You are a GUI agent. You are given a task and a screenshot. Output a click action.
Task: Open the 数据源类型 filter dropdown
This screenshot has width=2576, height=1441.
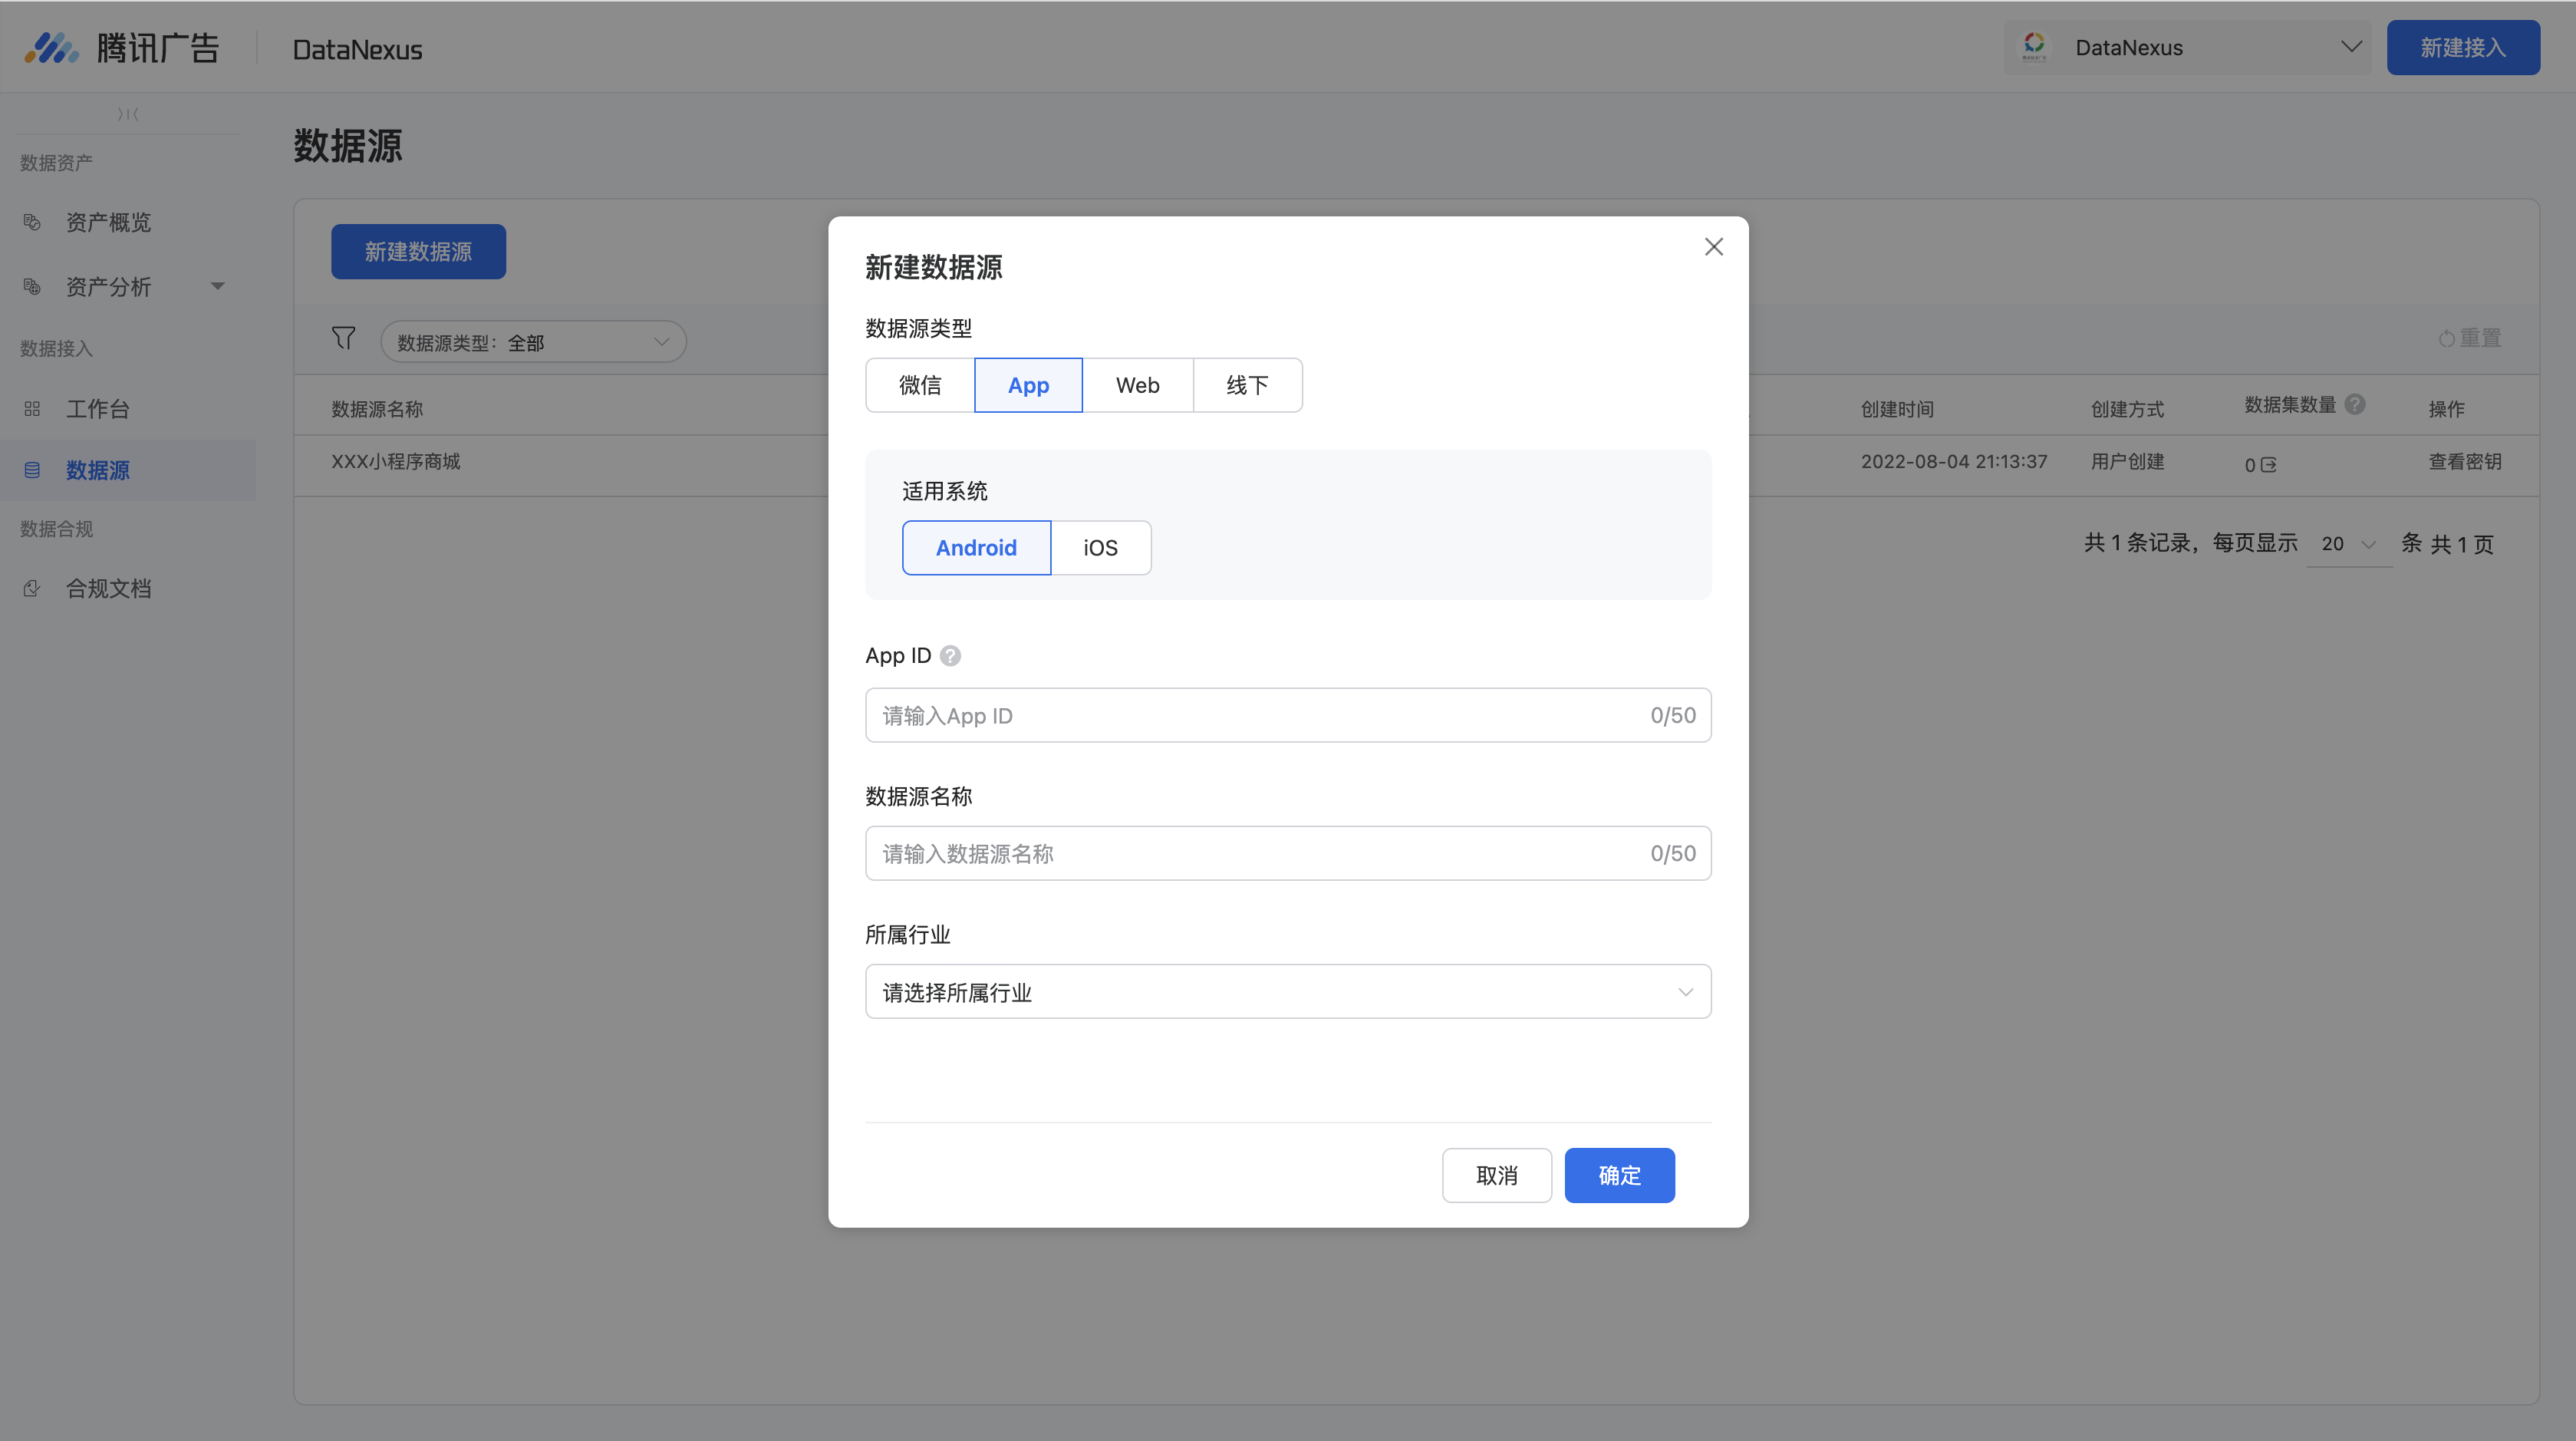[x=533, y=342]
